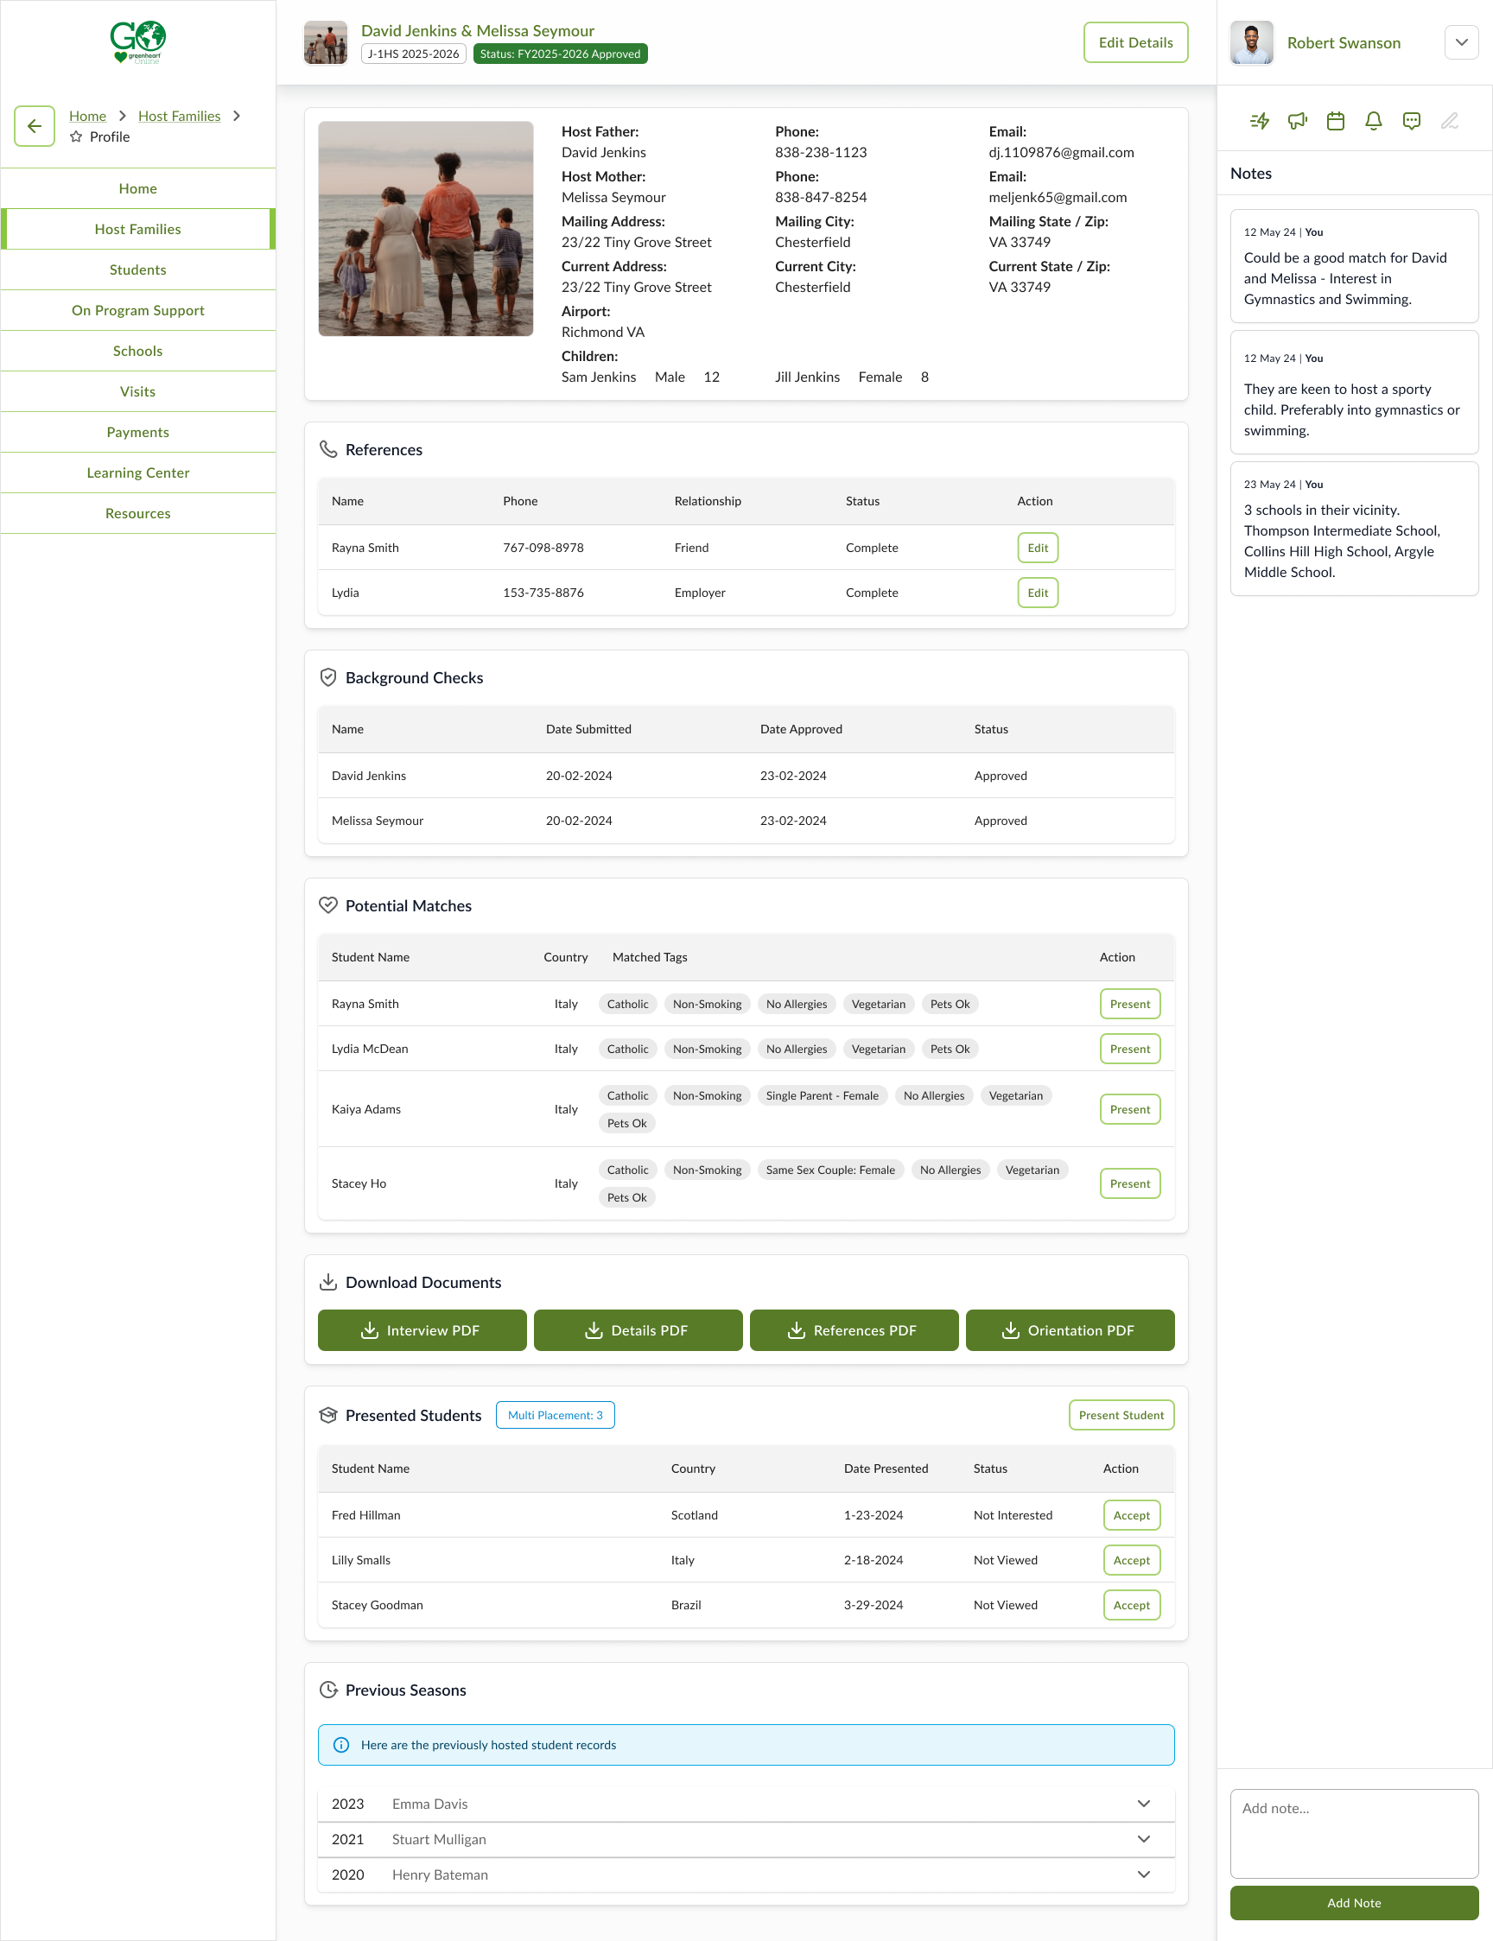Screen dimensions: 1493x1941
Task: Click the host family beach photo
Action: pos(426,229)
